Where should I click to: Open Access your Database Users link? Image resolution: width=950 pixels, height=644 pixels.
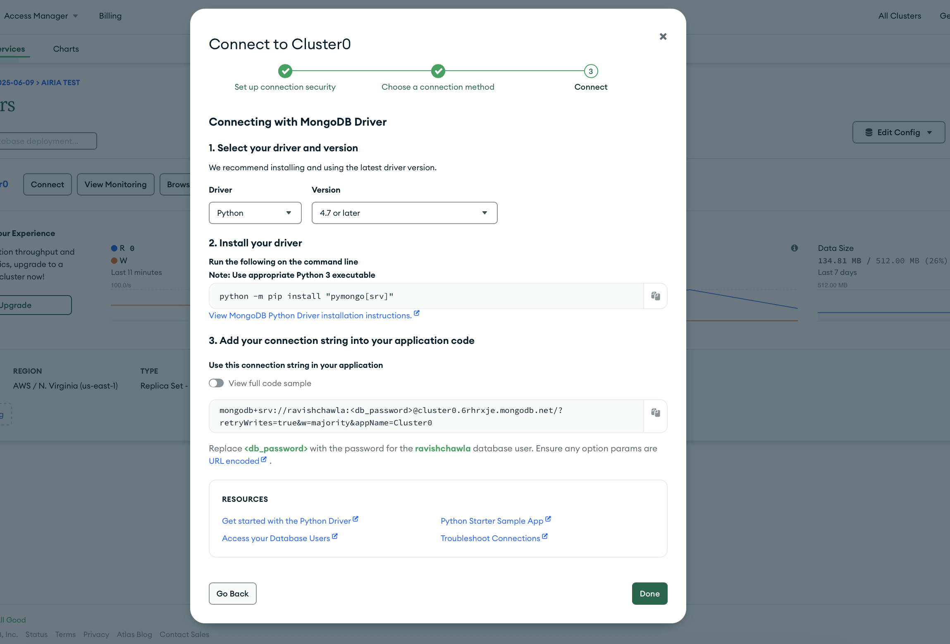[x=276, y=538]
